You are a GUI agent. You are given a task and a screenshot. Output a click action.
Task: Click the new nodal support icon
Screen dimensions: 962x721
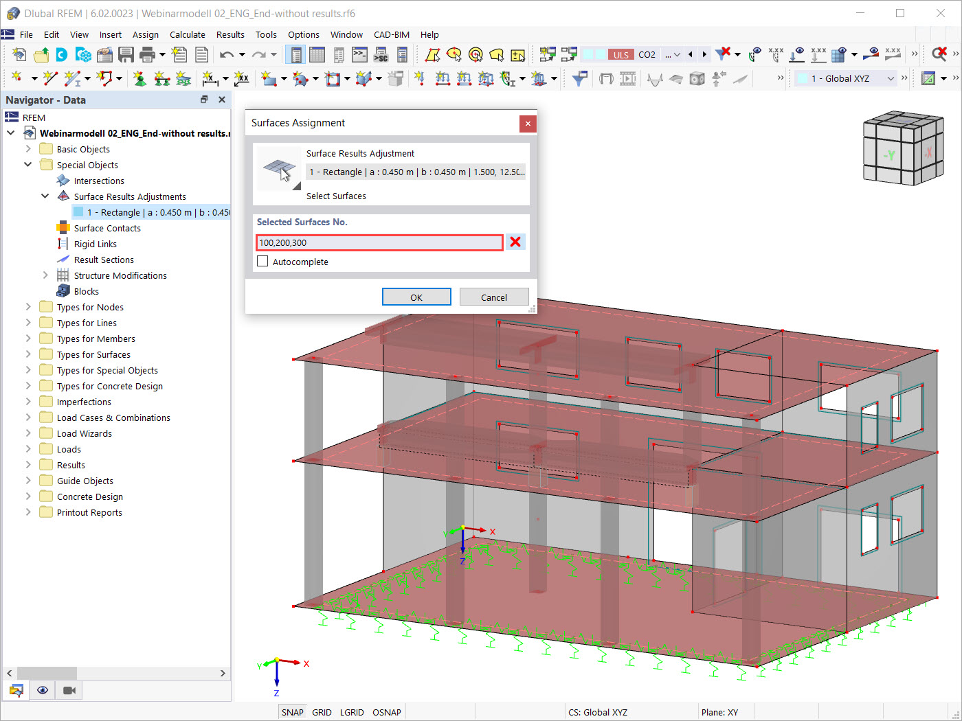(140, 78)
